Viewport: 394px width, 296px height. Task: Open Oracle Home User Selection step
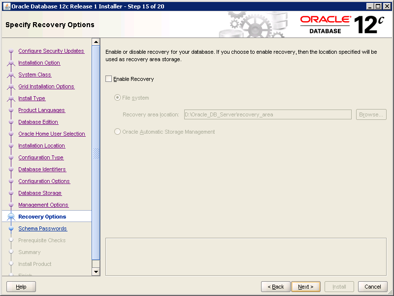(52, 134)
